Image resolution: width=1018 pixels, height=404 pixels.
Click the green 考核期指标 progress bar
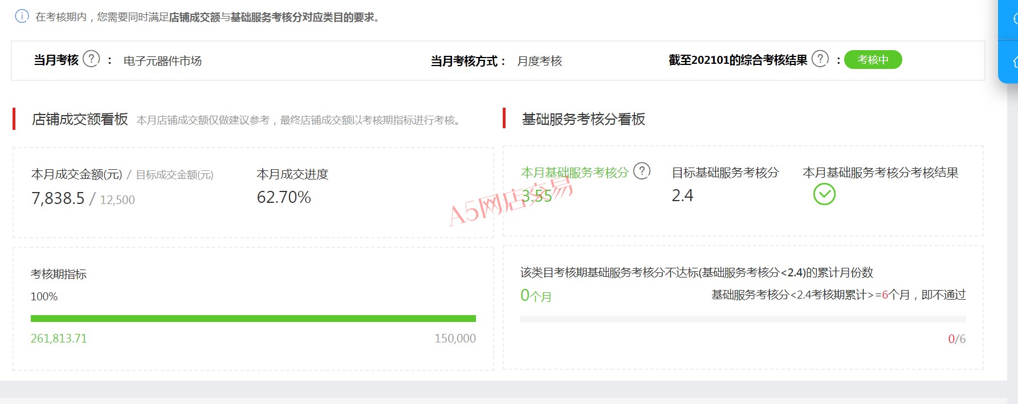(x=253, y=319)
